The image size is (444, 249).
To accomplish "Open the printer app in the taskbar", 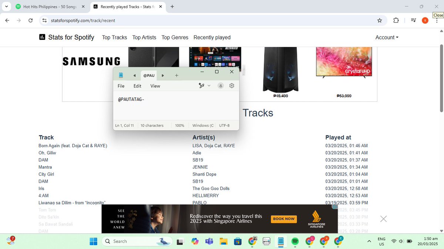I will click(x=266, y=241).
